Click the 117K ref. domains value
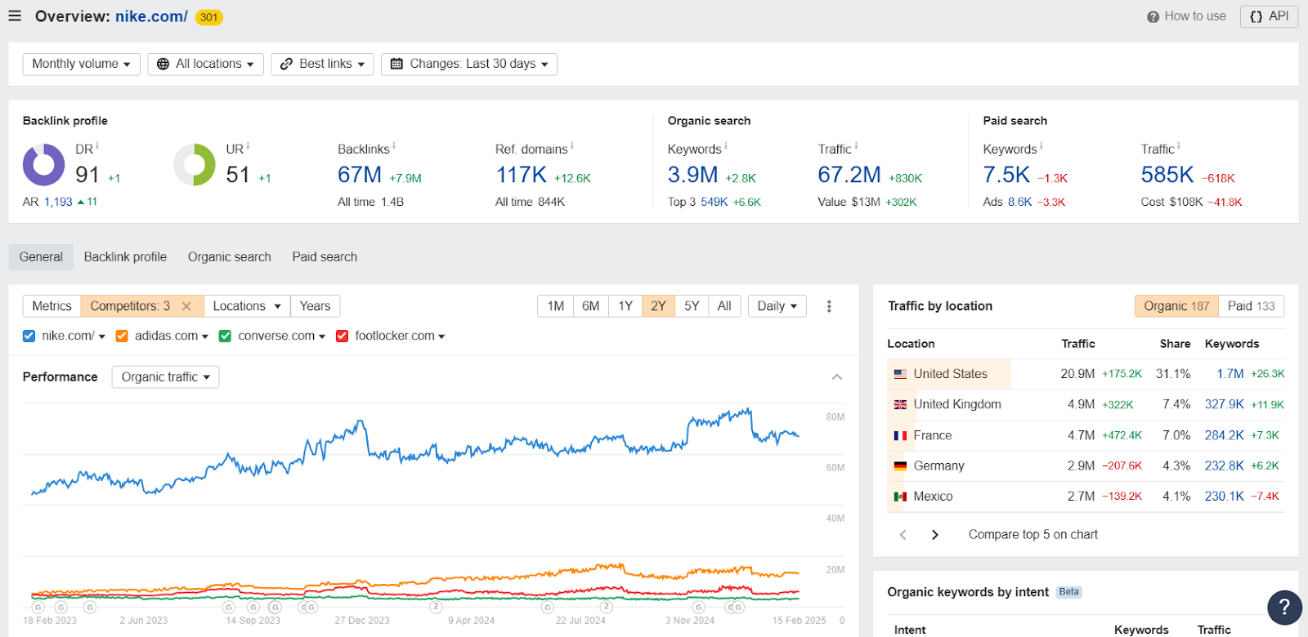The width and height of the screenshot is (1308, 637). pyautogui.click(x=521, y=175)
